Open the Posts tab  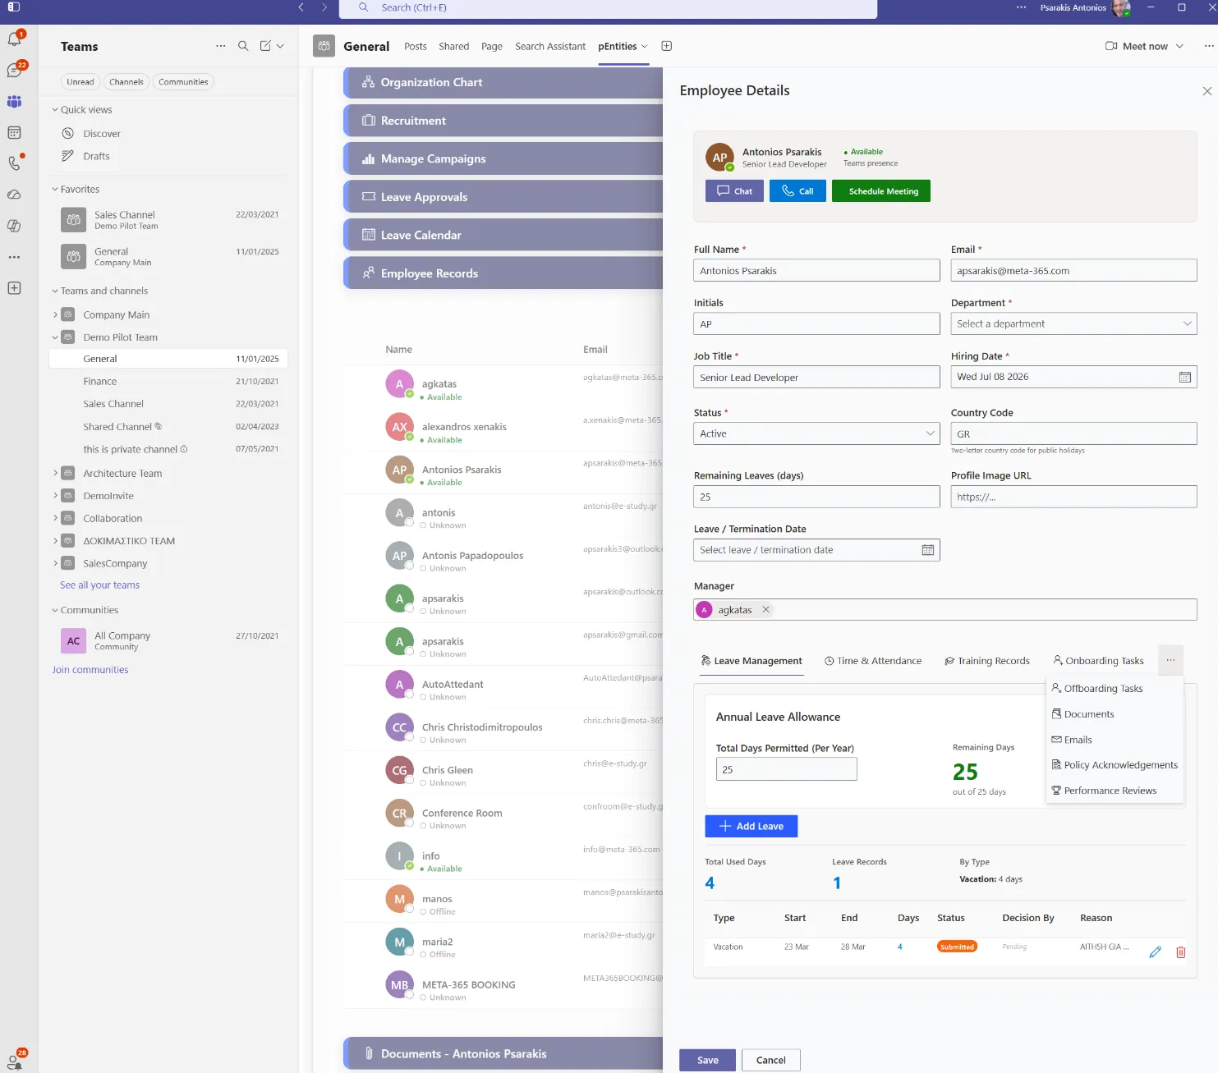(416, 47)
